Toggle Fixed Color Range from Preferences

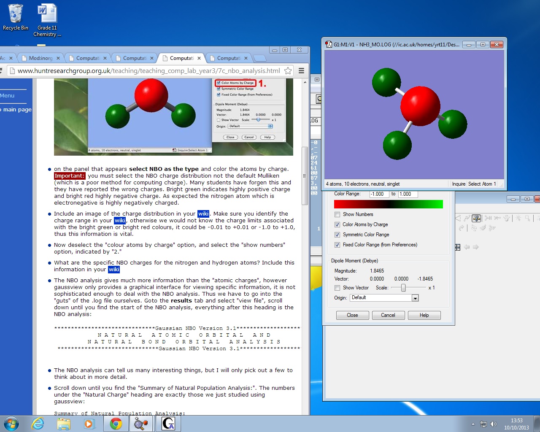337,245
